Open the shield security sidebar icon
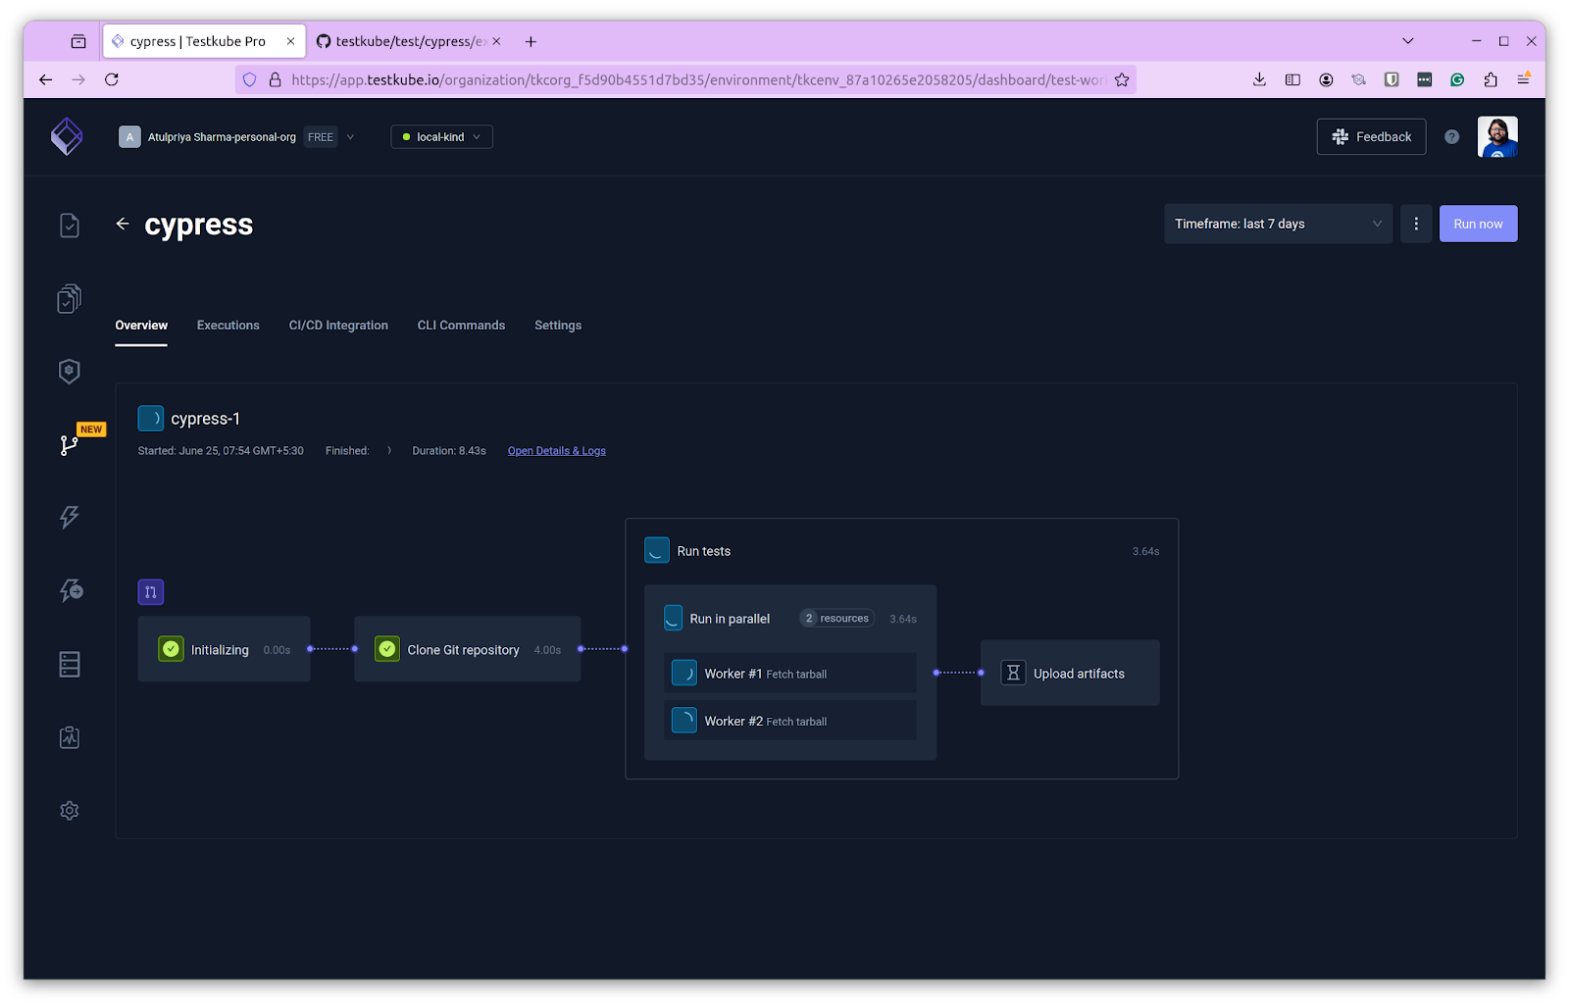 [69, 371]
